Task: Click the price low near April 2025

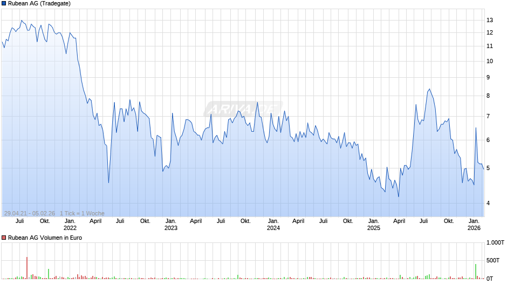Action: (x=399, y=196)
